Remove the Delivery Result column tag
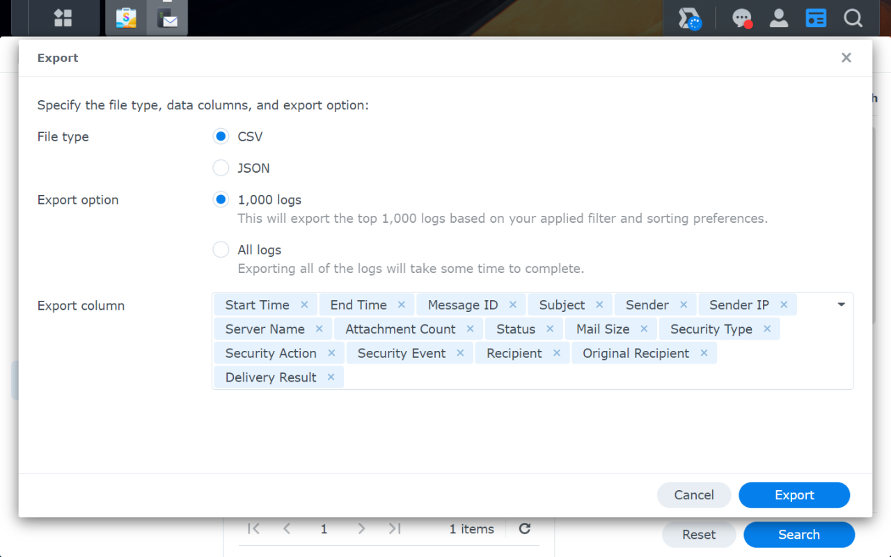The width and height of the screenshot is (891, 557). pos(331,377)
